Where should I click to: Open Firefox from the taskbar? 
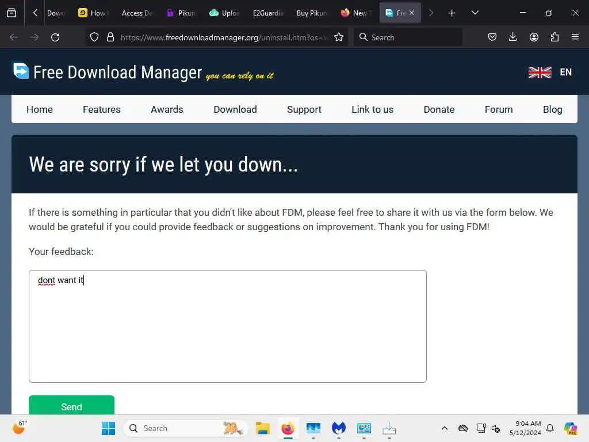288,428
